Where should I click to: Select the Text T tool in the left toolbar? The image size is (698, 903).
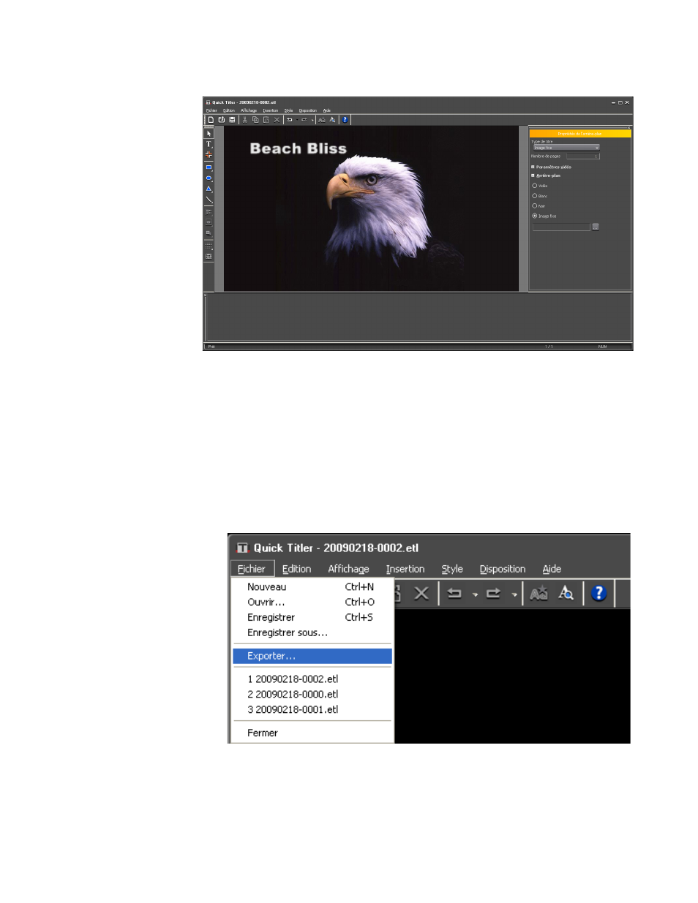click(x=209, y=144)
